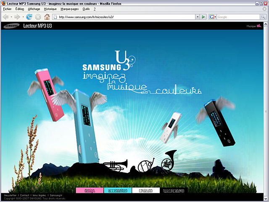Image resolution: width=269 pixels, height=202 pixels.
Task: Open the forward history dropdown arrow
Action: (23, 17)
